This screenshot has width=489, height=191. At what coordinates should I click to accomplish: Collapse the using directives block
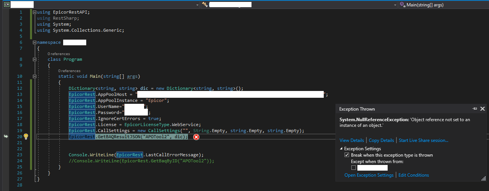pos(35,12)
